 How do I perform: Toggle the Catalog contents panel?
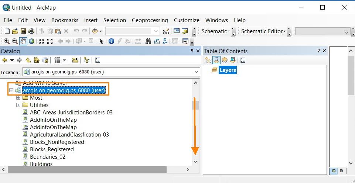tap(86, 60)
